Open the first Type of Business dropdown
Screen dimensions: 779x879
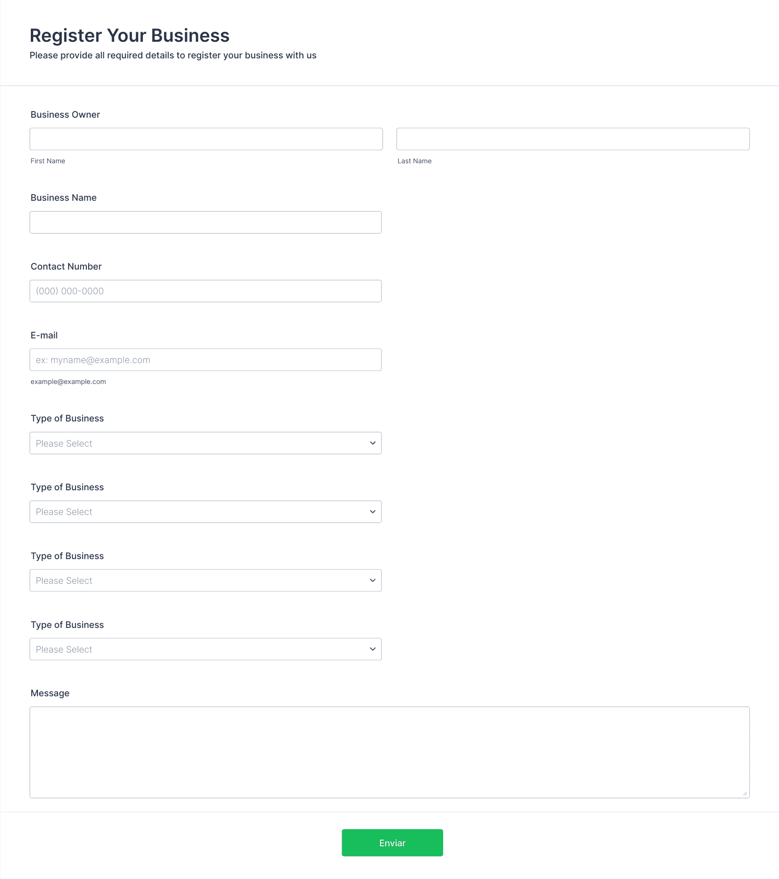205,443
